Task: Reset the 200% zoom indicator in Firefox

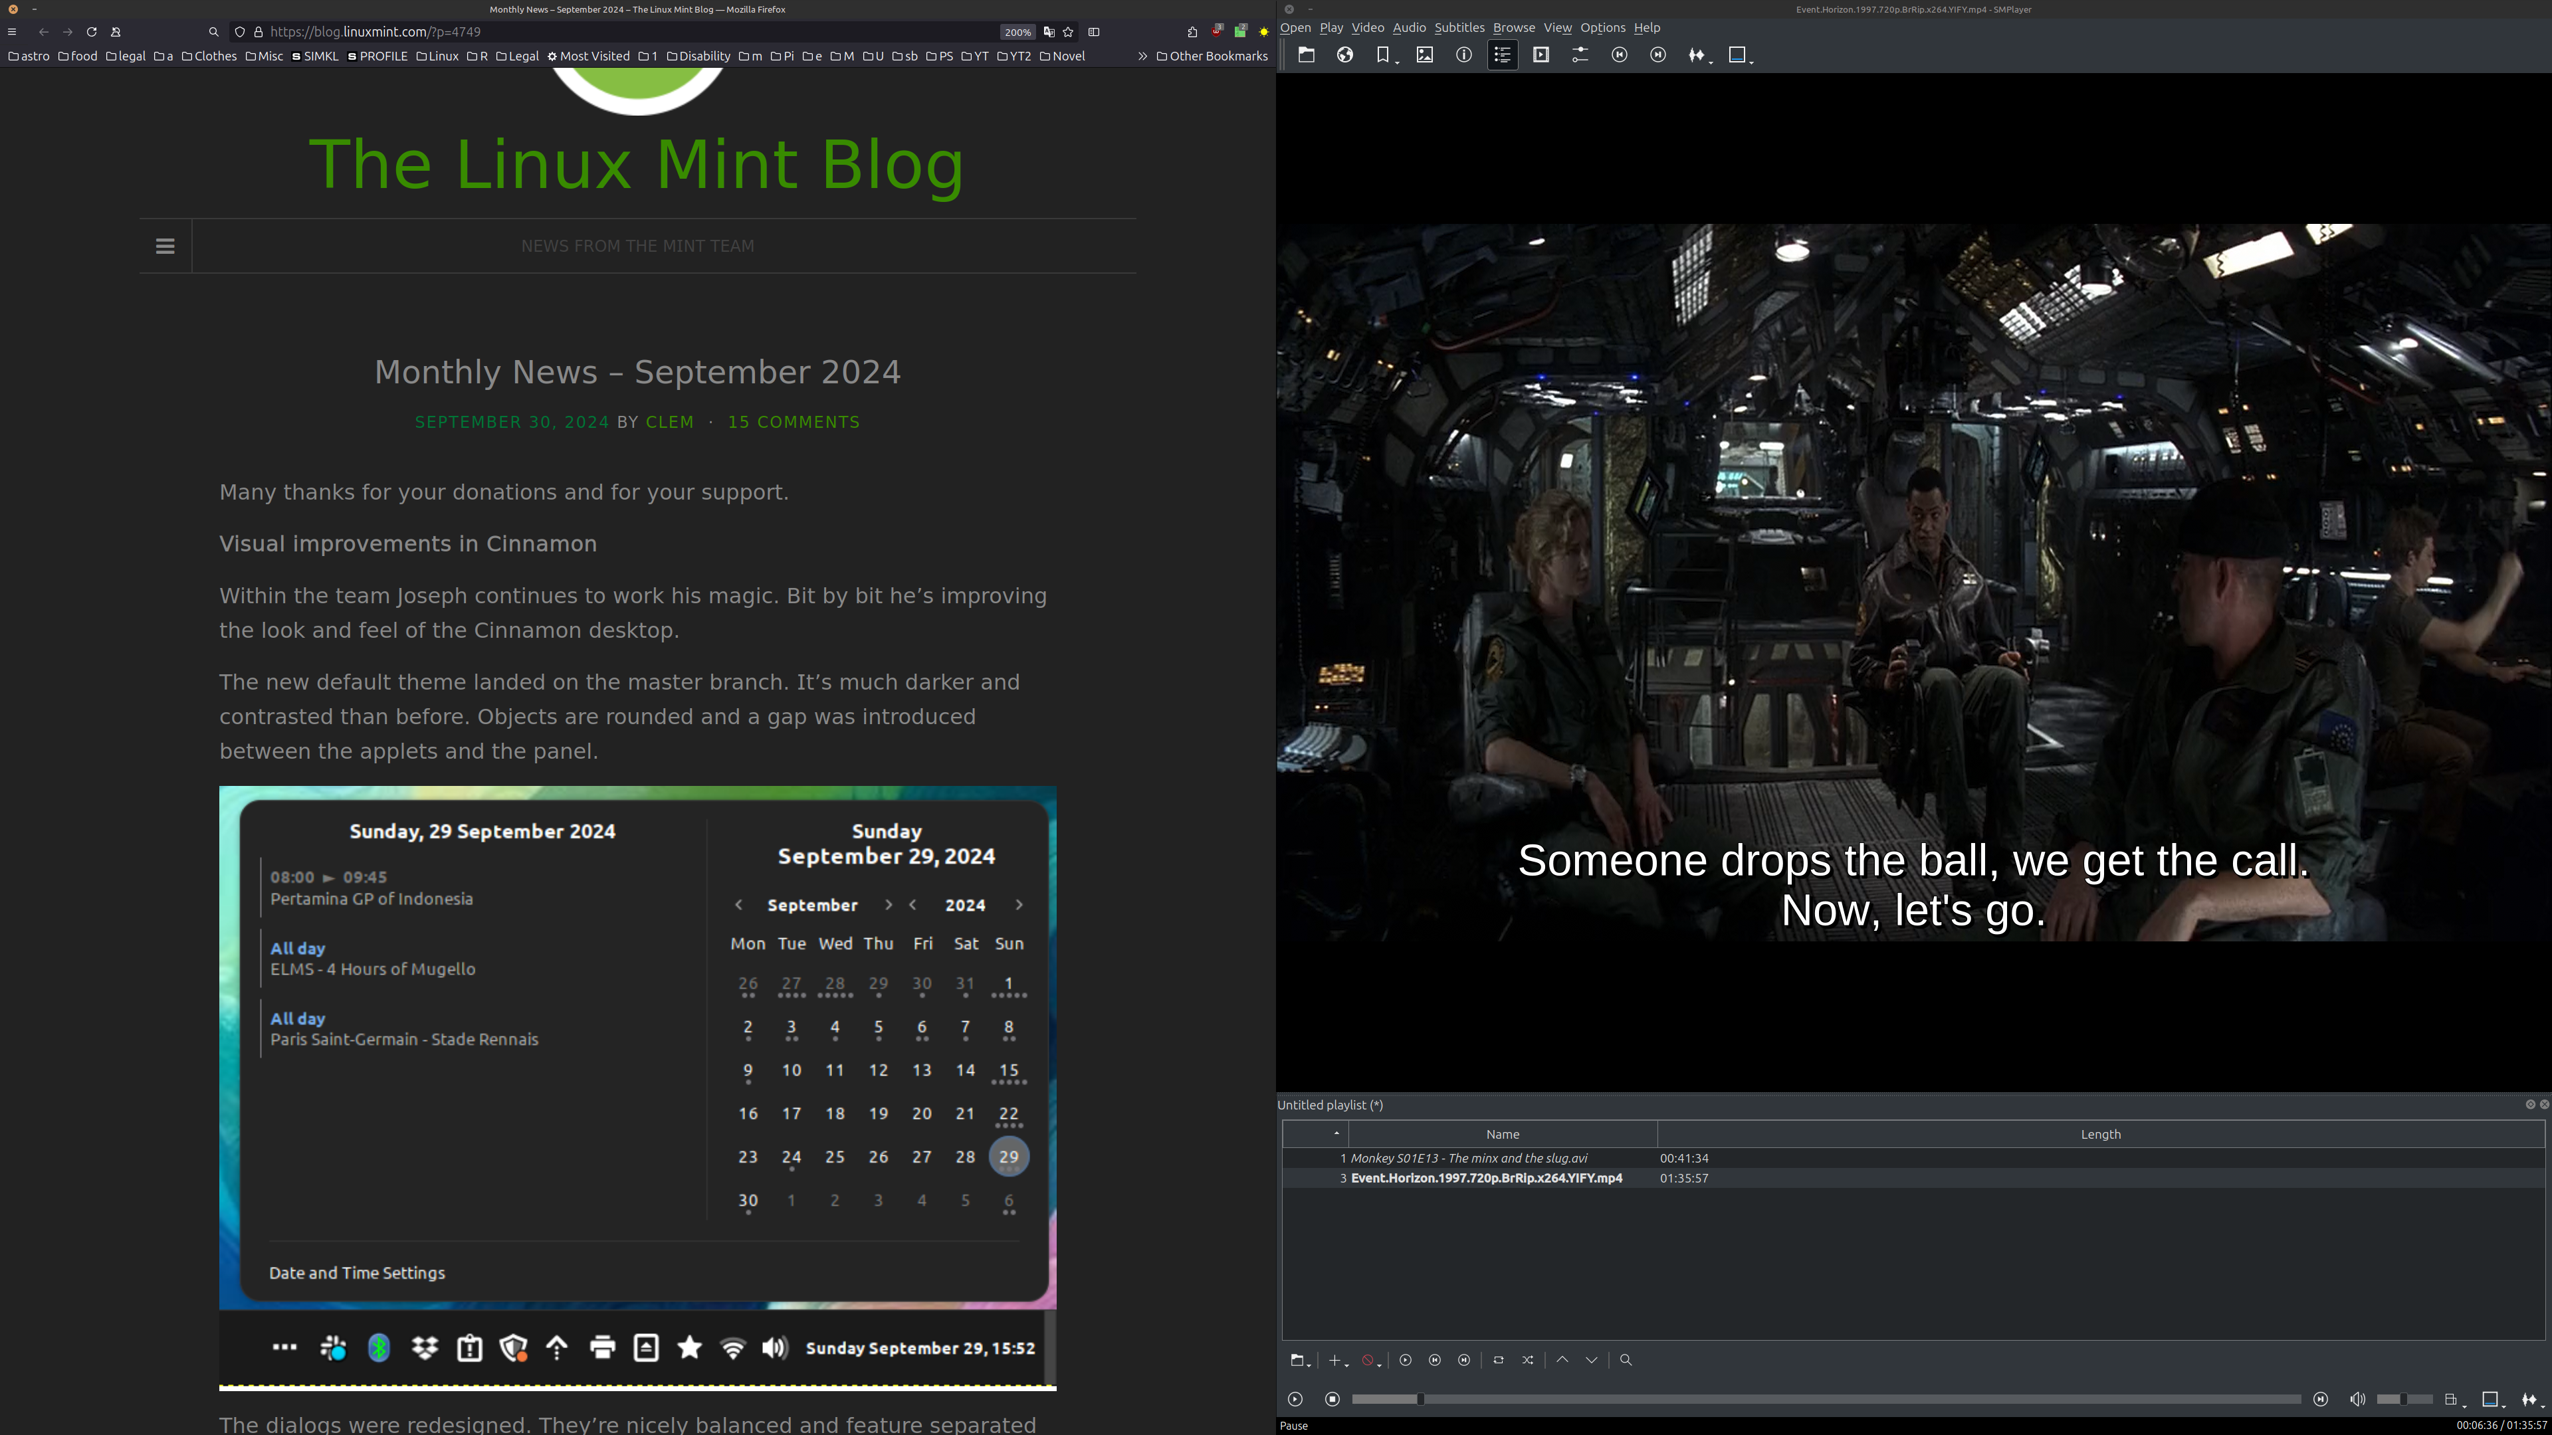Action: coord(1017,32)
